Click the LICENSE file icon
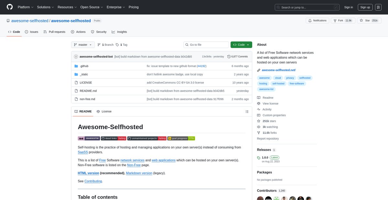388x200 pixels. (76, 83)
